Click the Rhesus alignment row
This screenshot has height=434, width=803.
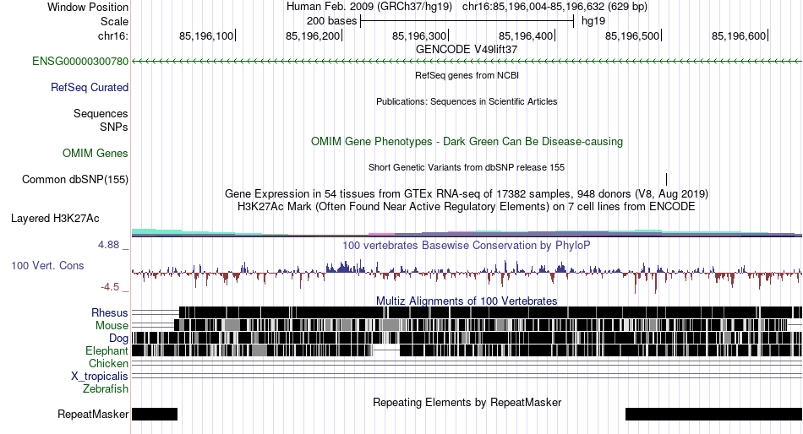click(x=467, y=312)
